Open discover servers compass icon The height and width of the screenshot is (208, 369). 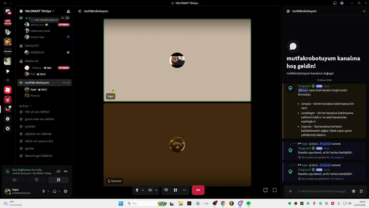[x=8, y=129]
